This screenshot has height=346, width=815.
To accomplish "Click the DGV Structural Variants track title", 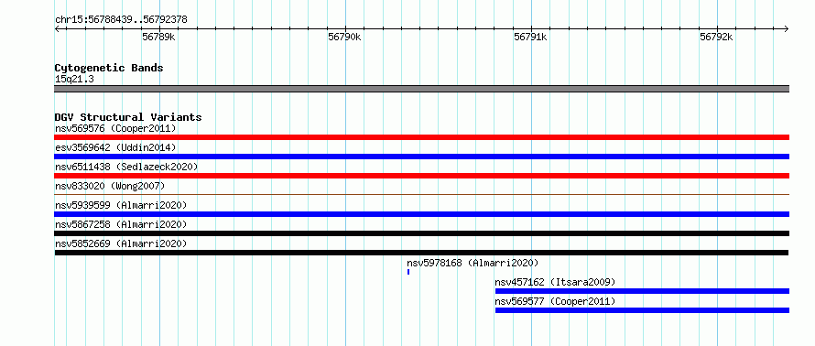I will coord(128,117).
